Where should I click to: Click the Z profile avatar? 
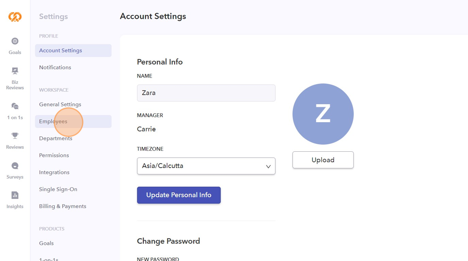click(x=323, y=114)
